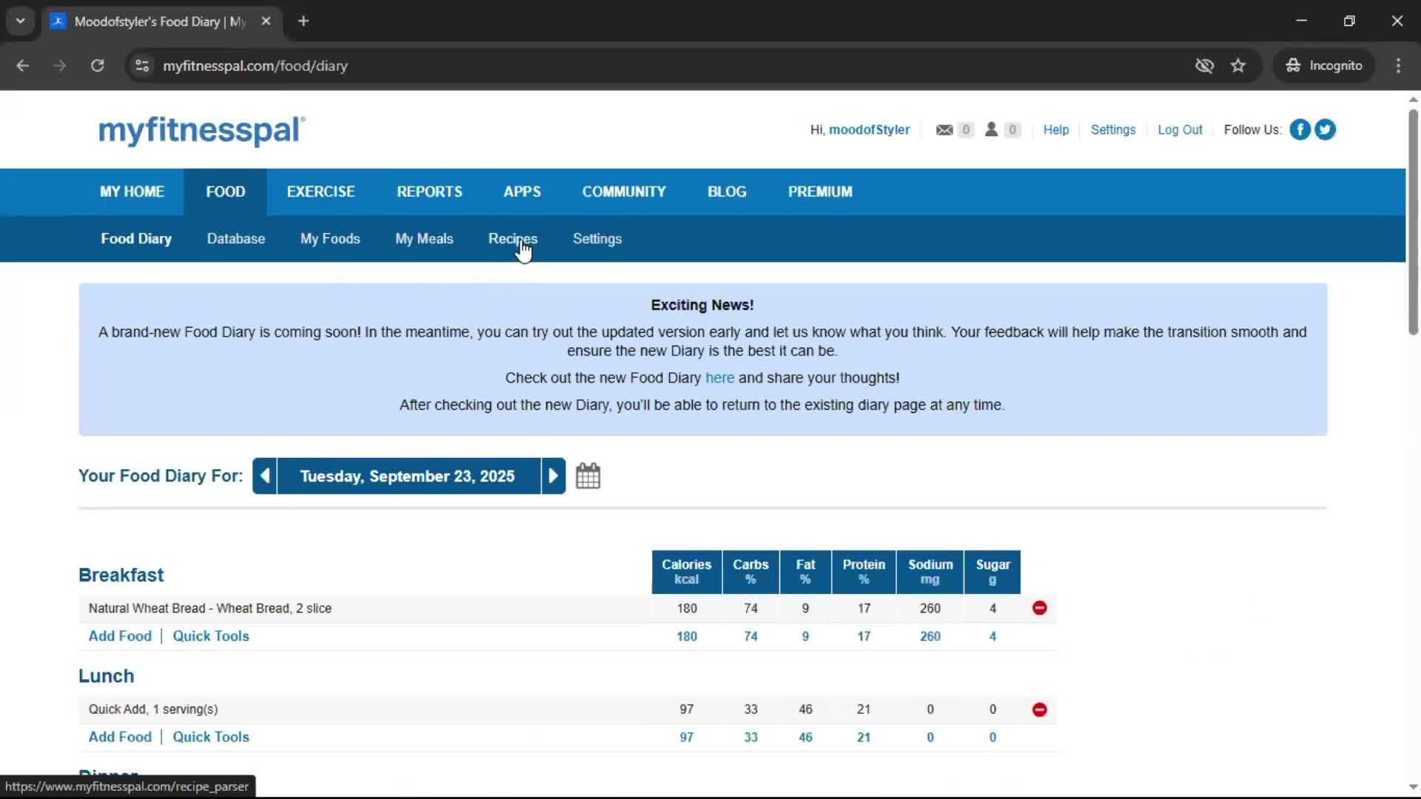Open account Settings link in header
The width and height of the screenshot is (1421, 799).
pyautogui.click(x=1113, y=129)
